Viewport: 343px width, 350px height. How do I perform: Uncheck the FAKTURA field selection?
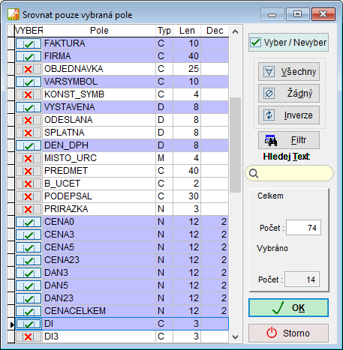pyautogui.click(x=29, y=43)
